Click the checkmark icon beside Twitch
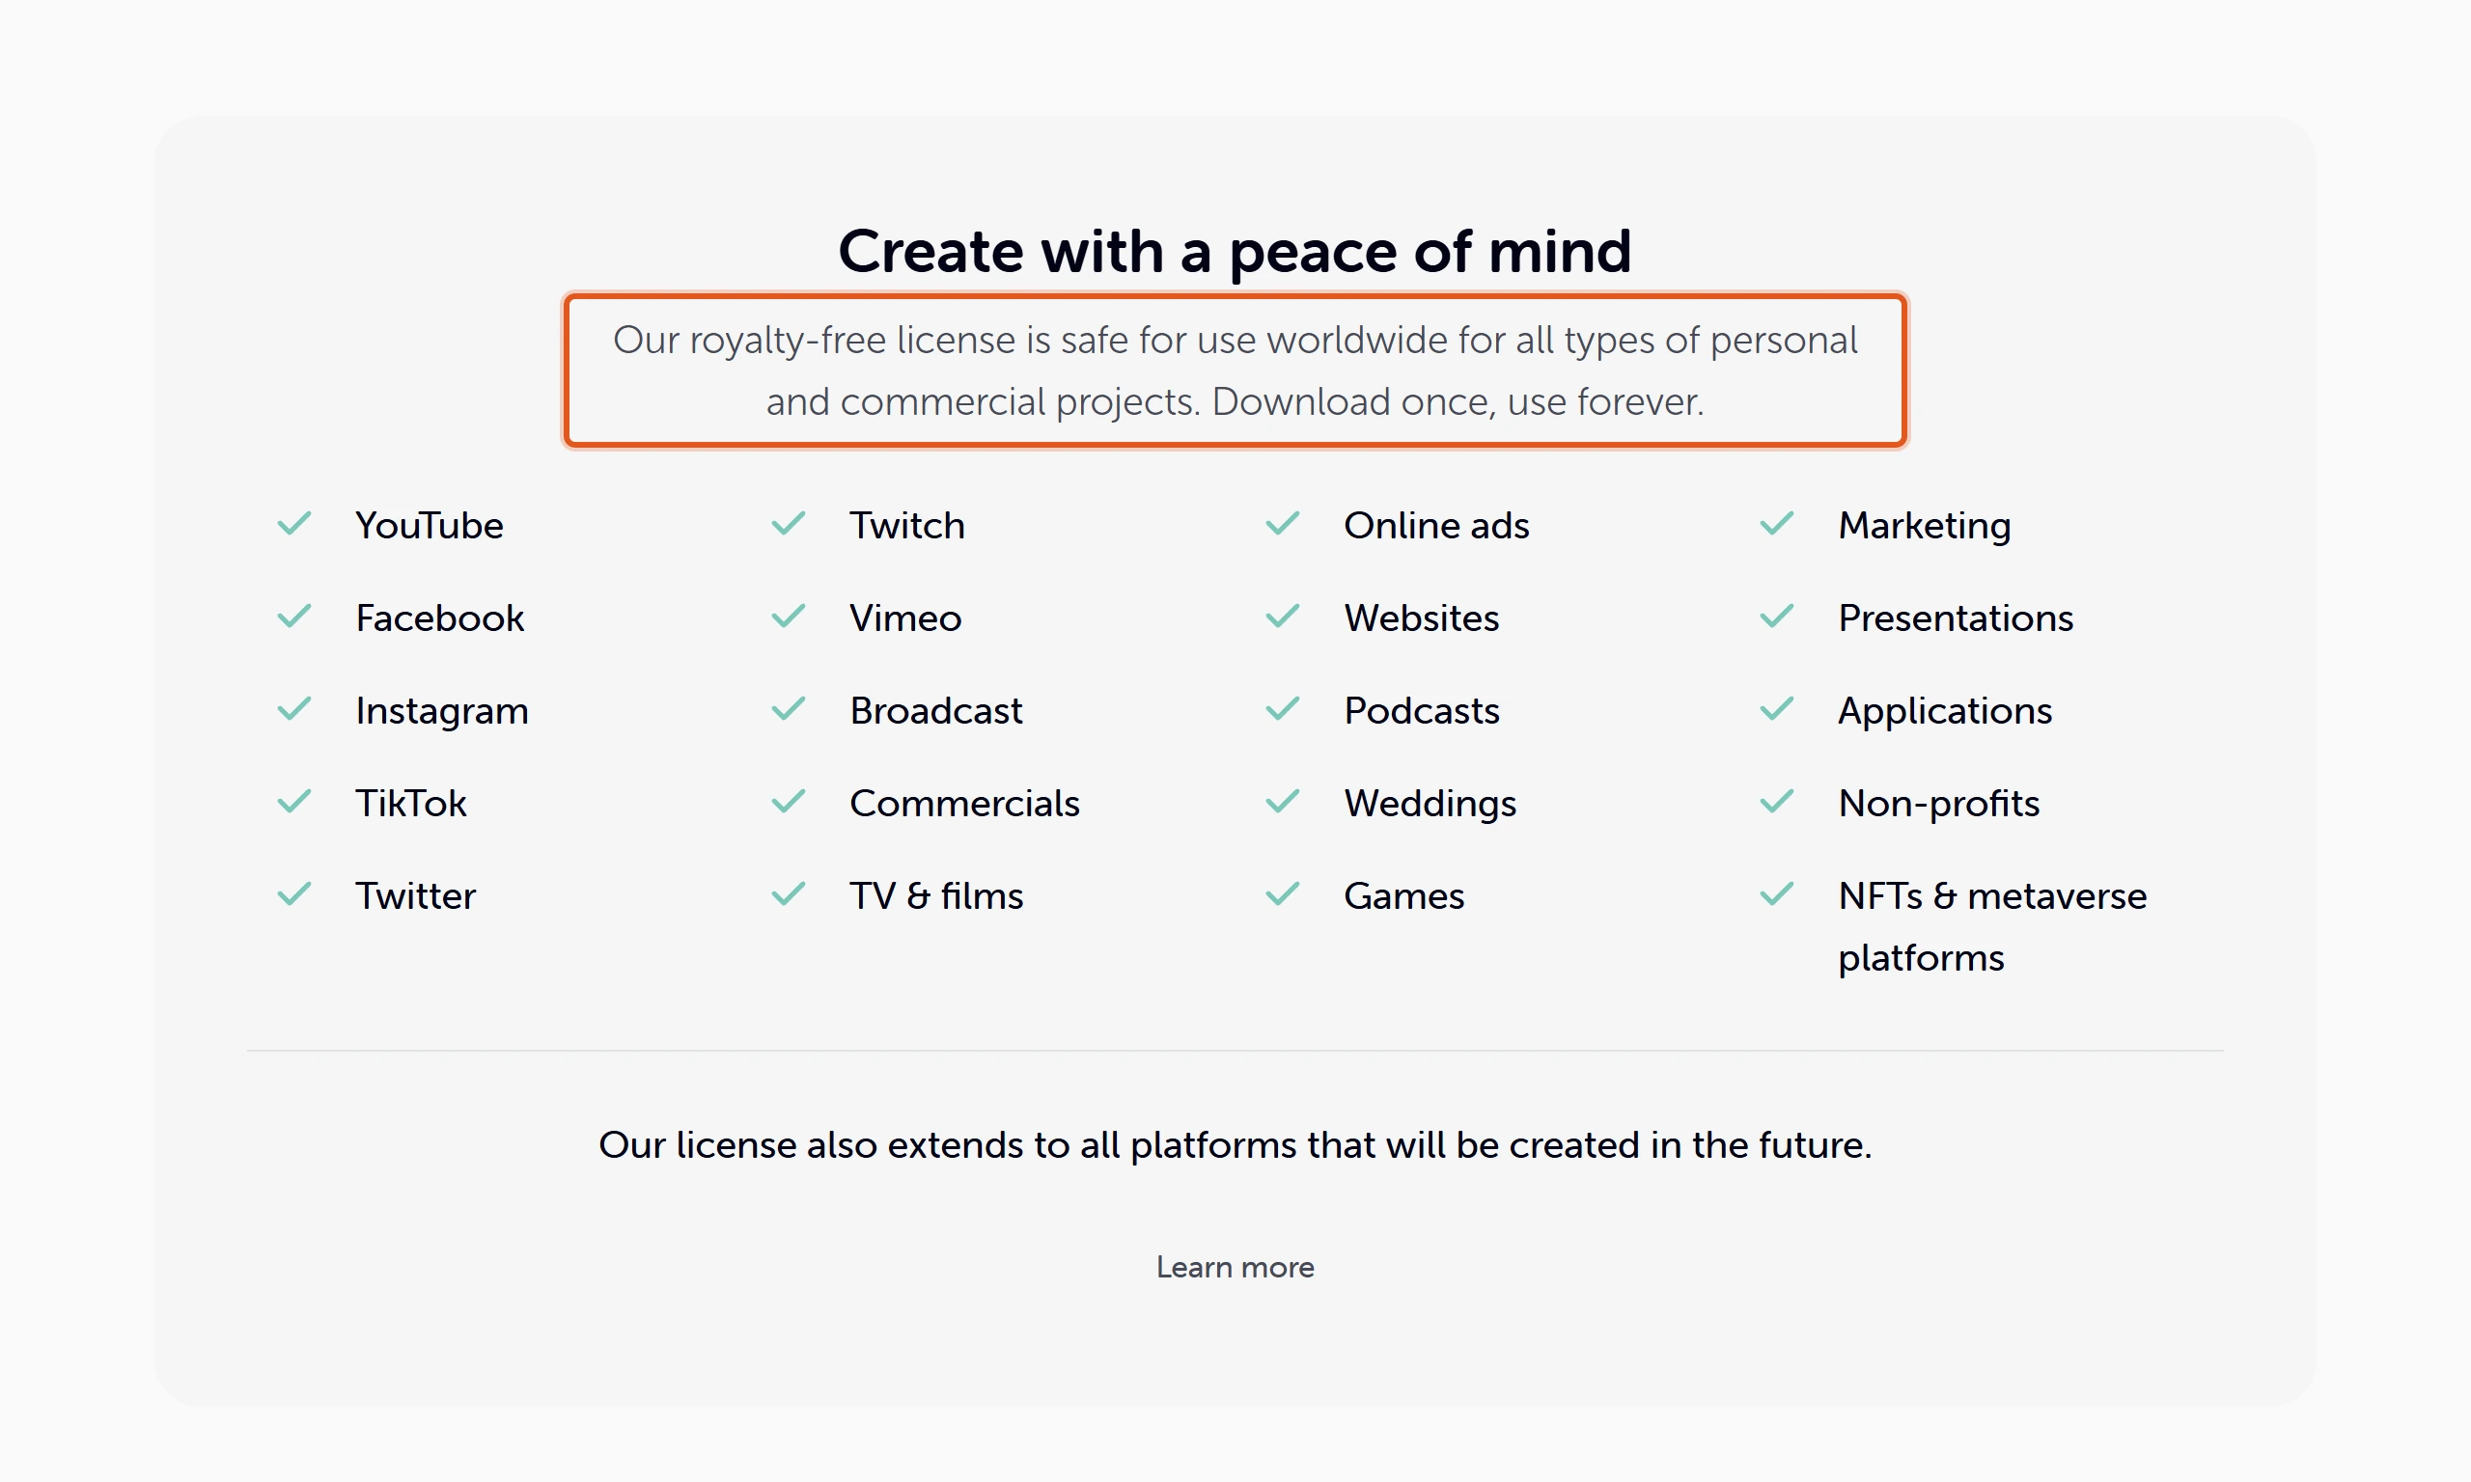 [788, 523]
